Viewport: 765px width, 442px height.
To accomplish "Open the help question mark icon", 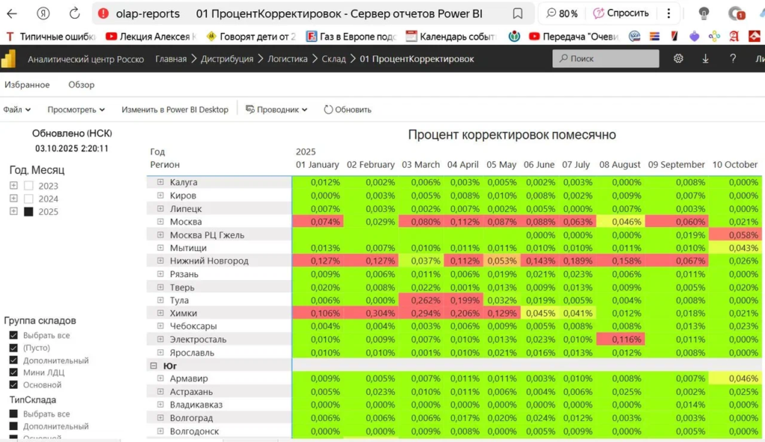I will [733, 59].
